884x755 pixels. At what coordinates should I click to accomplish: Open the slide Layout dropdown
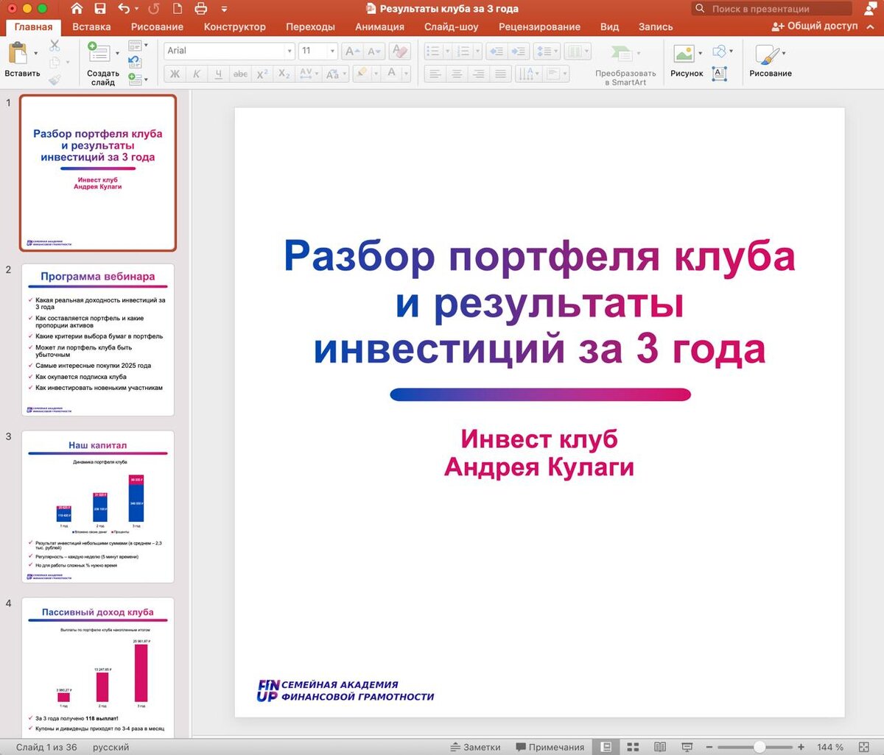point(138,46)
